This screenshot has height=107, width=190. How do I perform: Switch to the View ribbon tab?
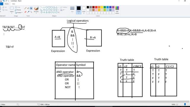click(x=14, y=4)
